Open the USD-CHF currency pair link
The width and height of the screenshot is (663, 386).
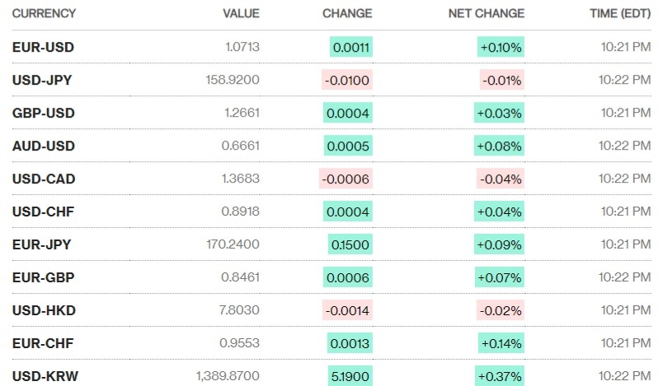[43, 212]
